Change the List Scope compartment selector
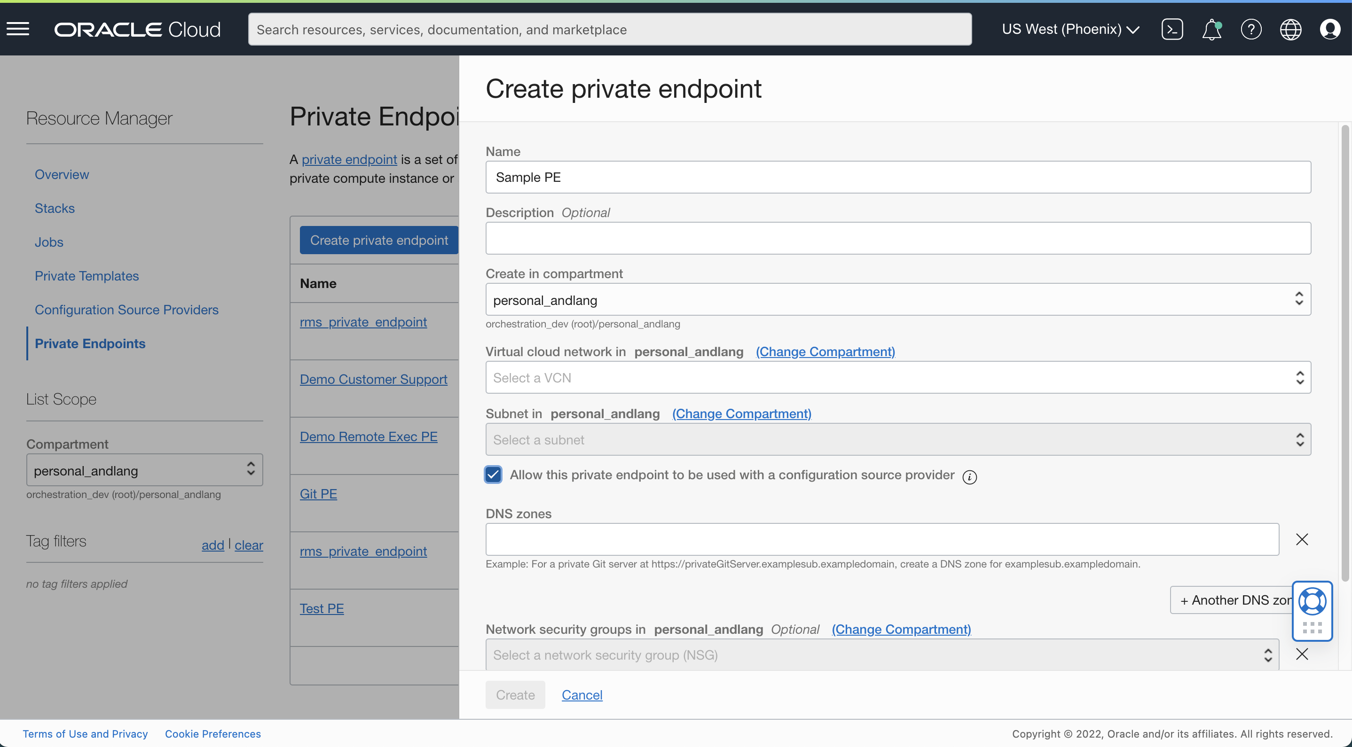Screen dimensions: 1352x747 (x=144, y=470)
